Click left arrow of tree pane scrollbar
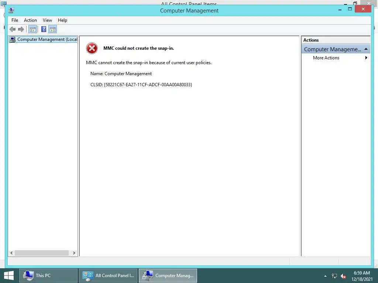378x283 pixels. coord(11,253)
